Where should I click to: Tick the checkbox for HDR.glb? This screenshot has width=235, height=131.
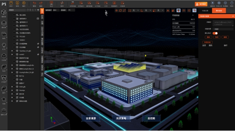(x=14, y=87)
